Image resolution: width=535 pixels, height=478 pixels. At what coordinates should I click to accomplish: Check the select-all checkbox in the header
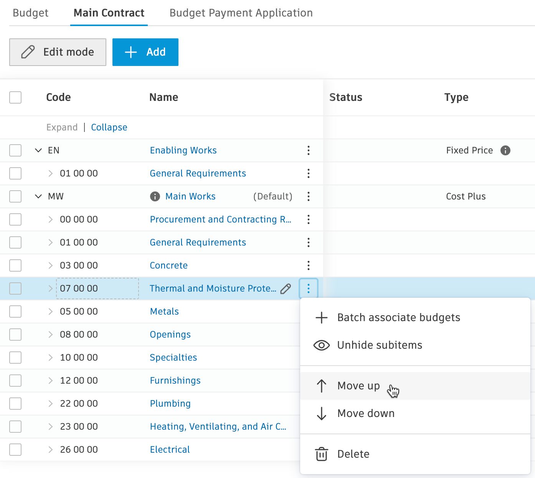click(15, 97)
